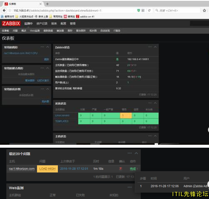
Task: Click the green shield icon in the address bar
Action: coord(139,10)
